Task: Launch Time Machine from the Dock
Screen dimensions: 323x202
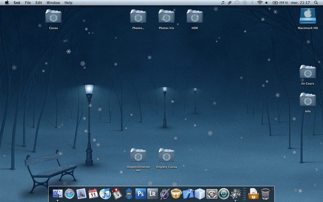Action: [x=224, y=194]
